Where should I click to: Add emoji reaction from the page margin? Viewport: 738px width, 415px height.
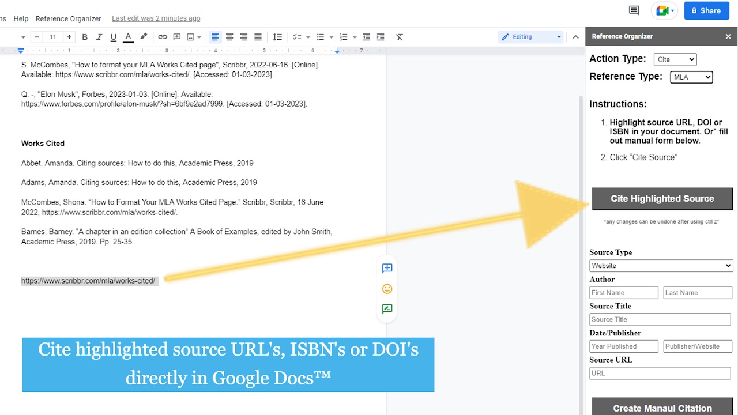click(x=387, y=288)
